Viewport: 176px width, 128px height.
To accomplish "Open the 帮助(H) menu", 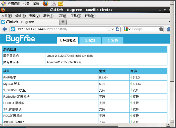I will [90, 16].
